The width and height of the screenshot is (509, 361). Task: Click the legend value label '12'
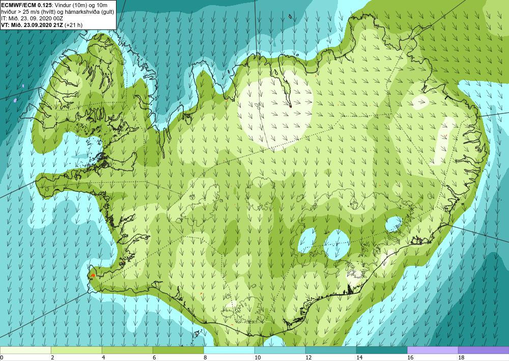[x=308, y=357]
